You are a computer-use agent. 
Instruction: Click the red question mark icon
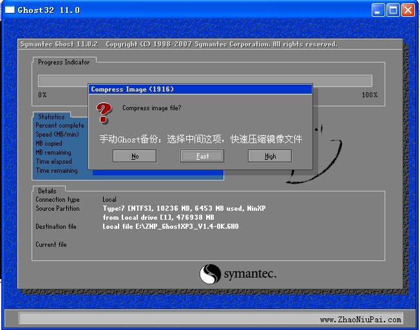point(104,113)
